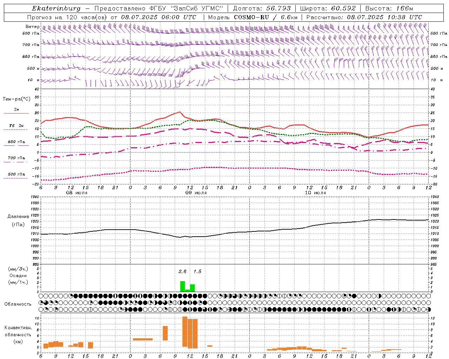Screen dimensions: 449x359
Task: Click 'Прогноз на 120 часа(ов)' forecast text
Action: 68,17
